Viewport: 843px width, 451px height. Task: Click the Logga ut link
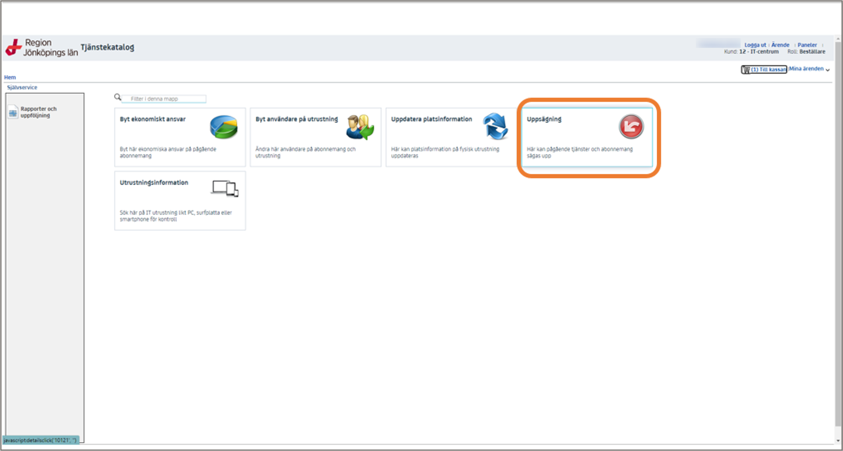coord(755,45)
